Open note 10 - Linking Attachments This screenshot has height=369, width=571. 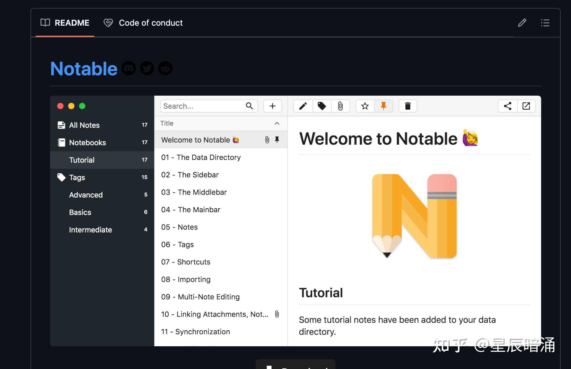pos(221,314)
